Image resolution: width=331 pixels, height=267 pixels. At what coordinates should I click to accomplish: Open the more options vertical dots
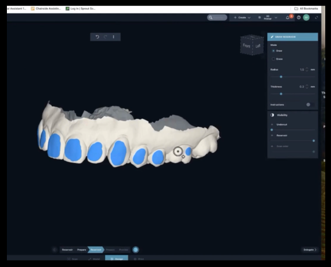click(x=114, y=37)
